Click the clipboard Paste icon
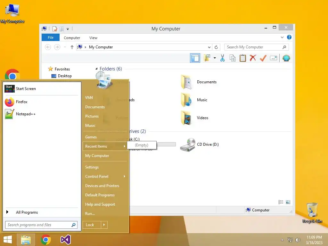 click(243, 58)
